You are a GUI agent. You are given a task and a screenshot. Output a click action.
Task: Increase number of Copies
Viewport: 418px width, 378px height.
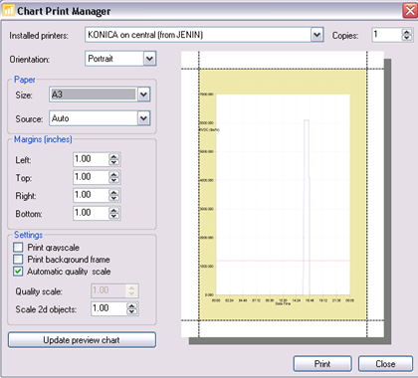click(x=407, y=32)
